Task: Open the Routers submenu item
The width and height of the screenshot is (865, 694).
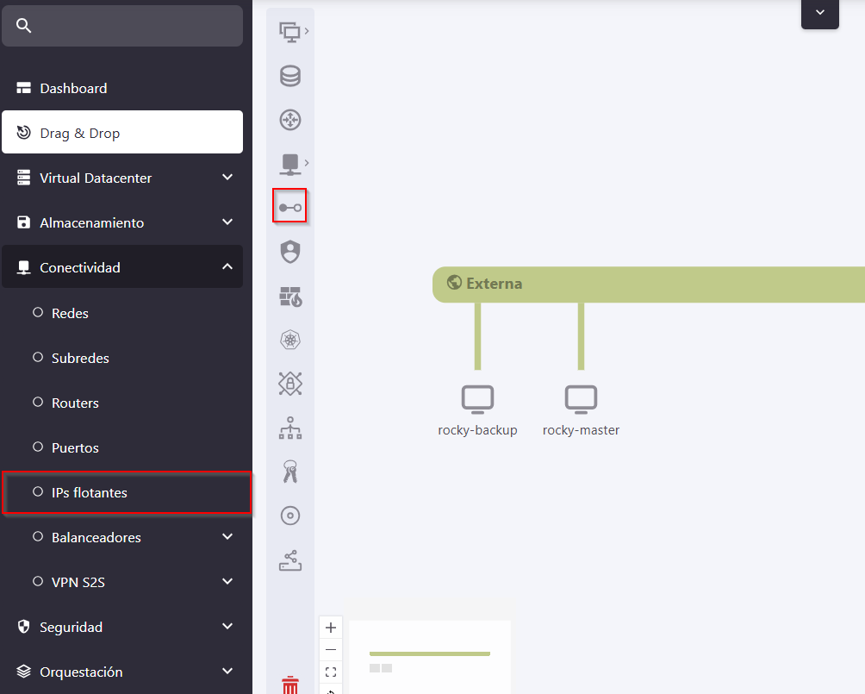Action: click(75, 403)
